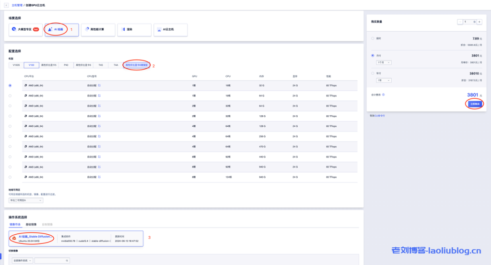
Task: Switch to the 基础镜像 tab
Action: pyautogui.click(x=31, y=224)
